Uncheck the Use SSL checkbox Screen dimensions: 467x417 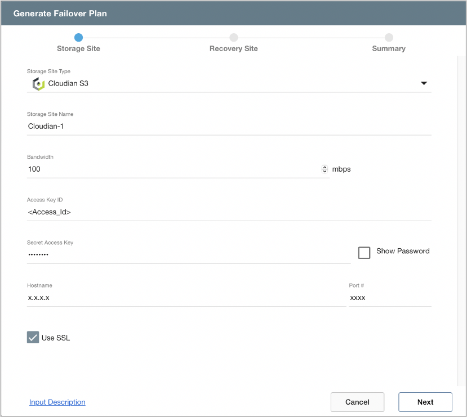click(33, 338)
